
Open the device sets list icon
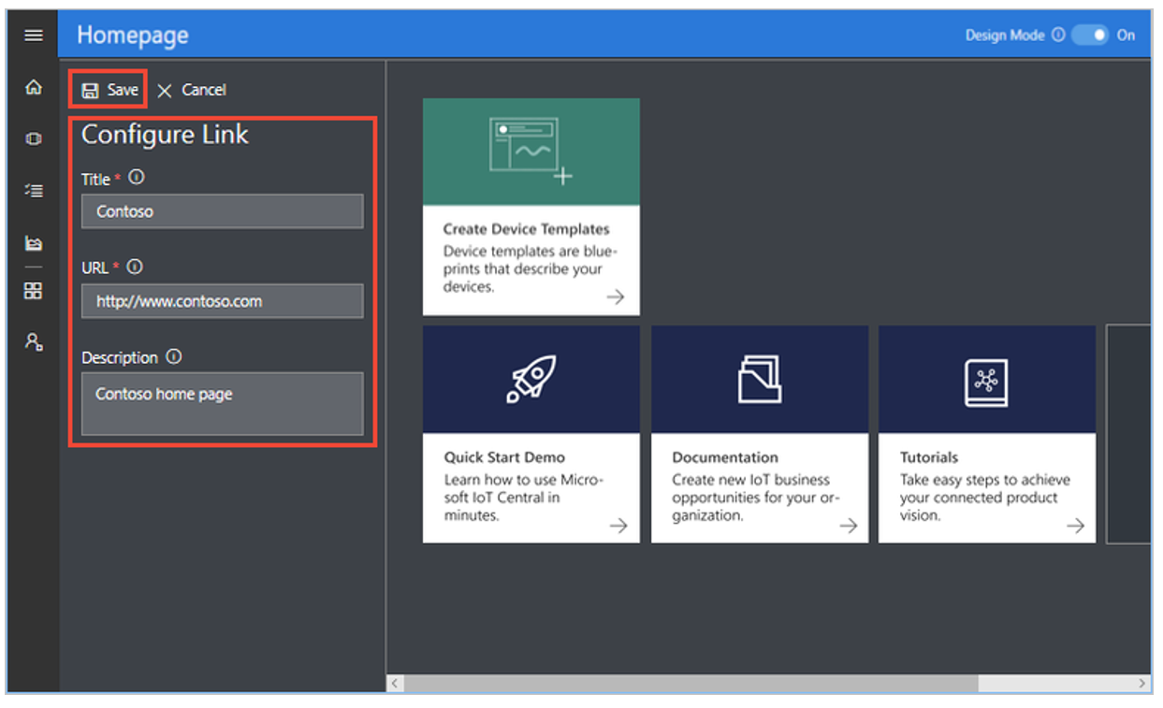pyautogui.click(x=34, y=191)
